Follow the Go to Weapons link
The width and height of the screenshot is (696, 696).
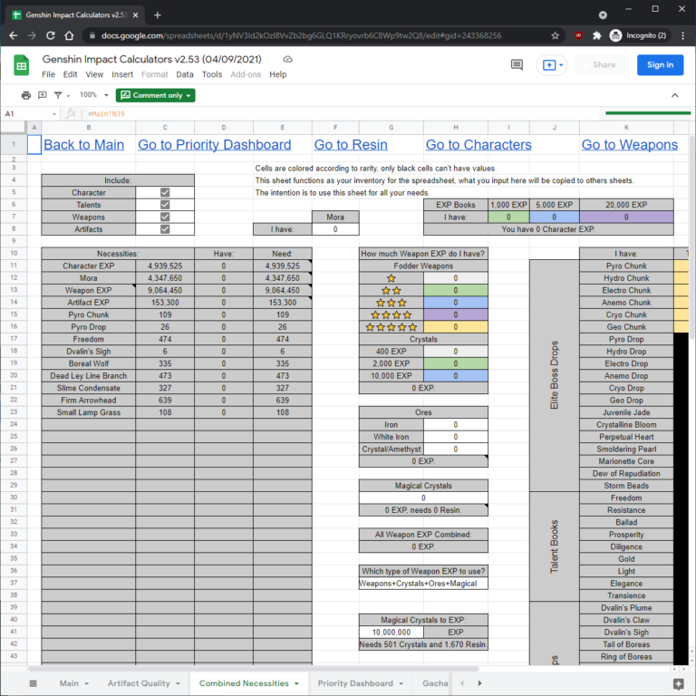pos(630,145)
